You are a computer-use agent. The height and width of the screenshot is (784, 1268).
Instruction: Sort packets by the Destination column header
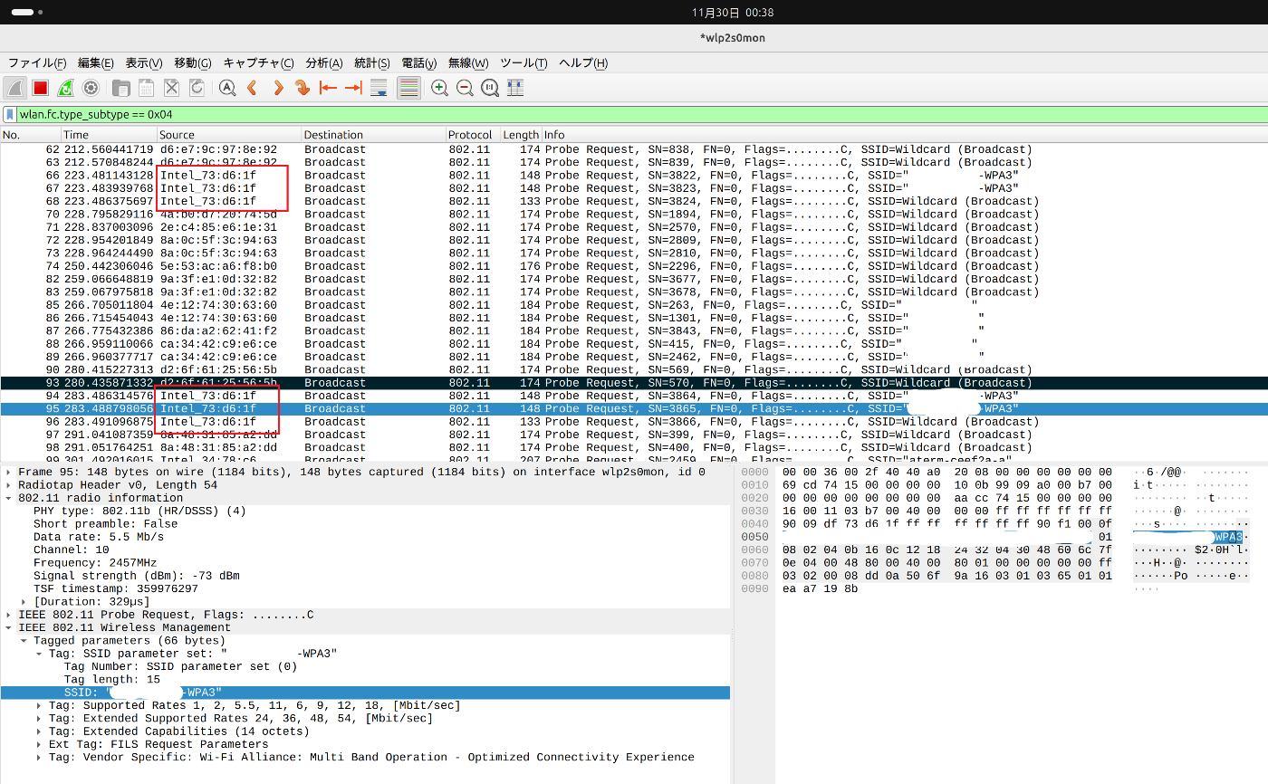tap(373, 135)
